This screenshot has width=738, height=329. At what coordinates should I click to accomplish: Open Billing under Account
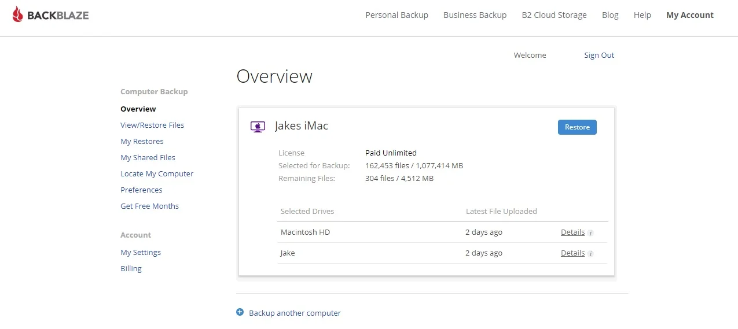(131, 268)
